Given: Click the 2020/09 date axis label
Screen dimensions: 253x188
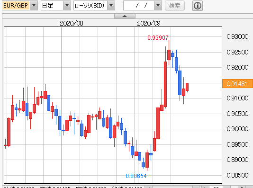Looking at the screenshot, I should [149, 23].
